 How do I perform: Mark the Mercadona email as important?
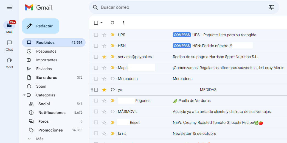tap(112, 79)
